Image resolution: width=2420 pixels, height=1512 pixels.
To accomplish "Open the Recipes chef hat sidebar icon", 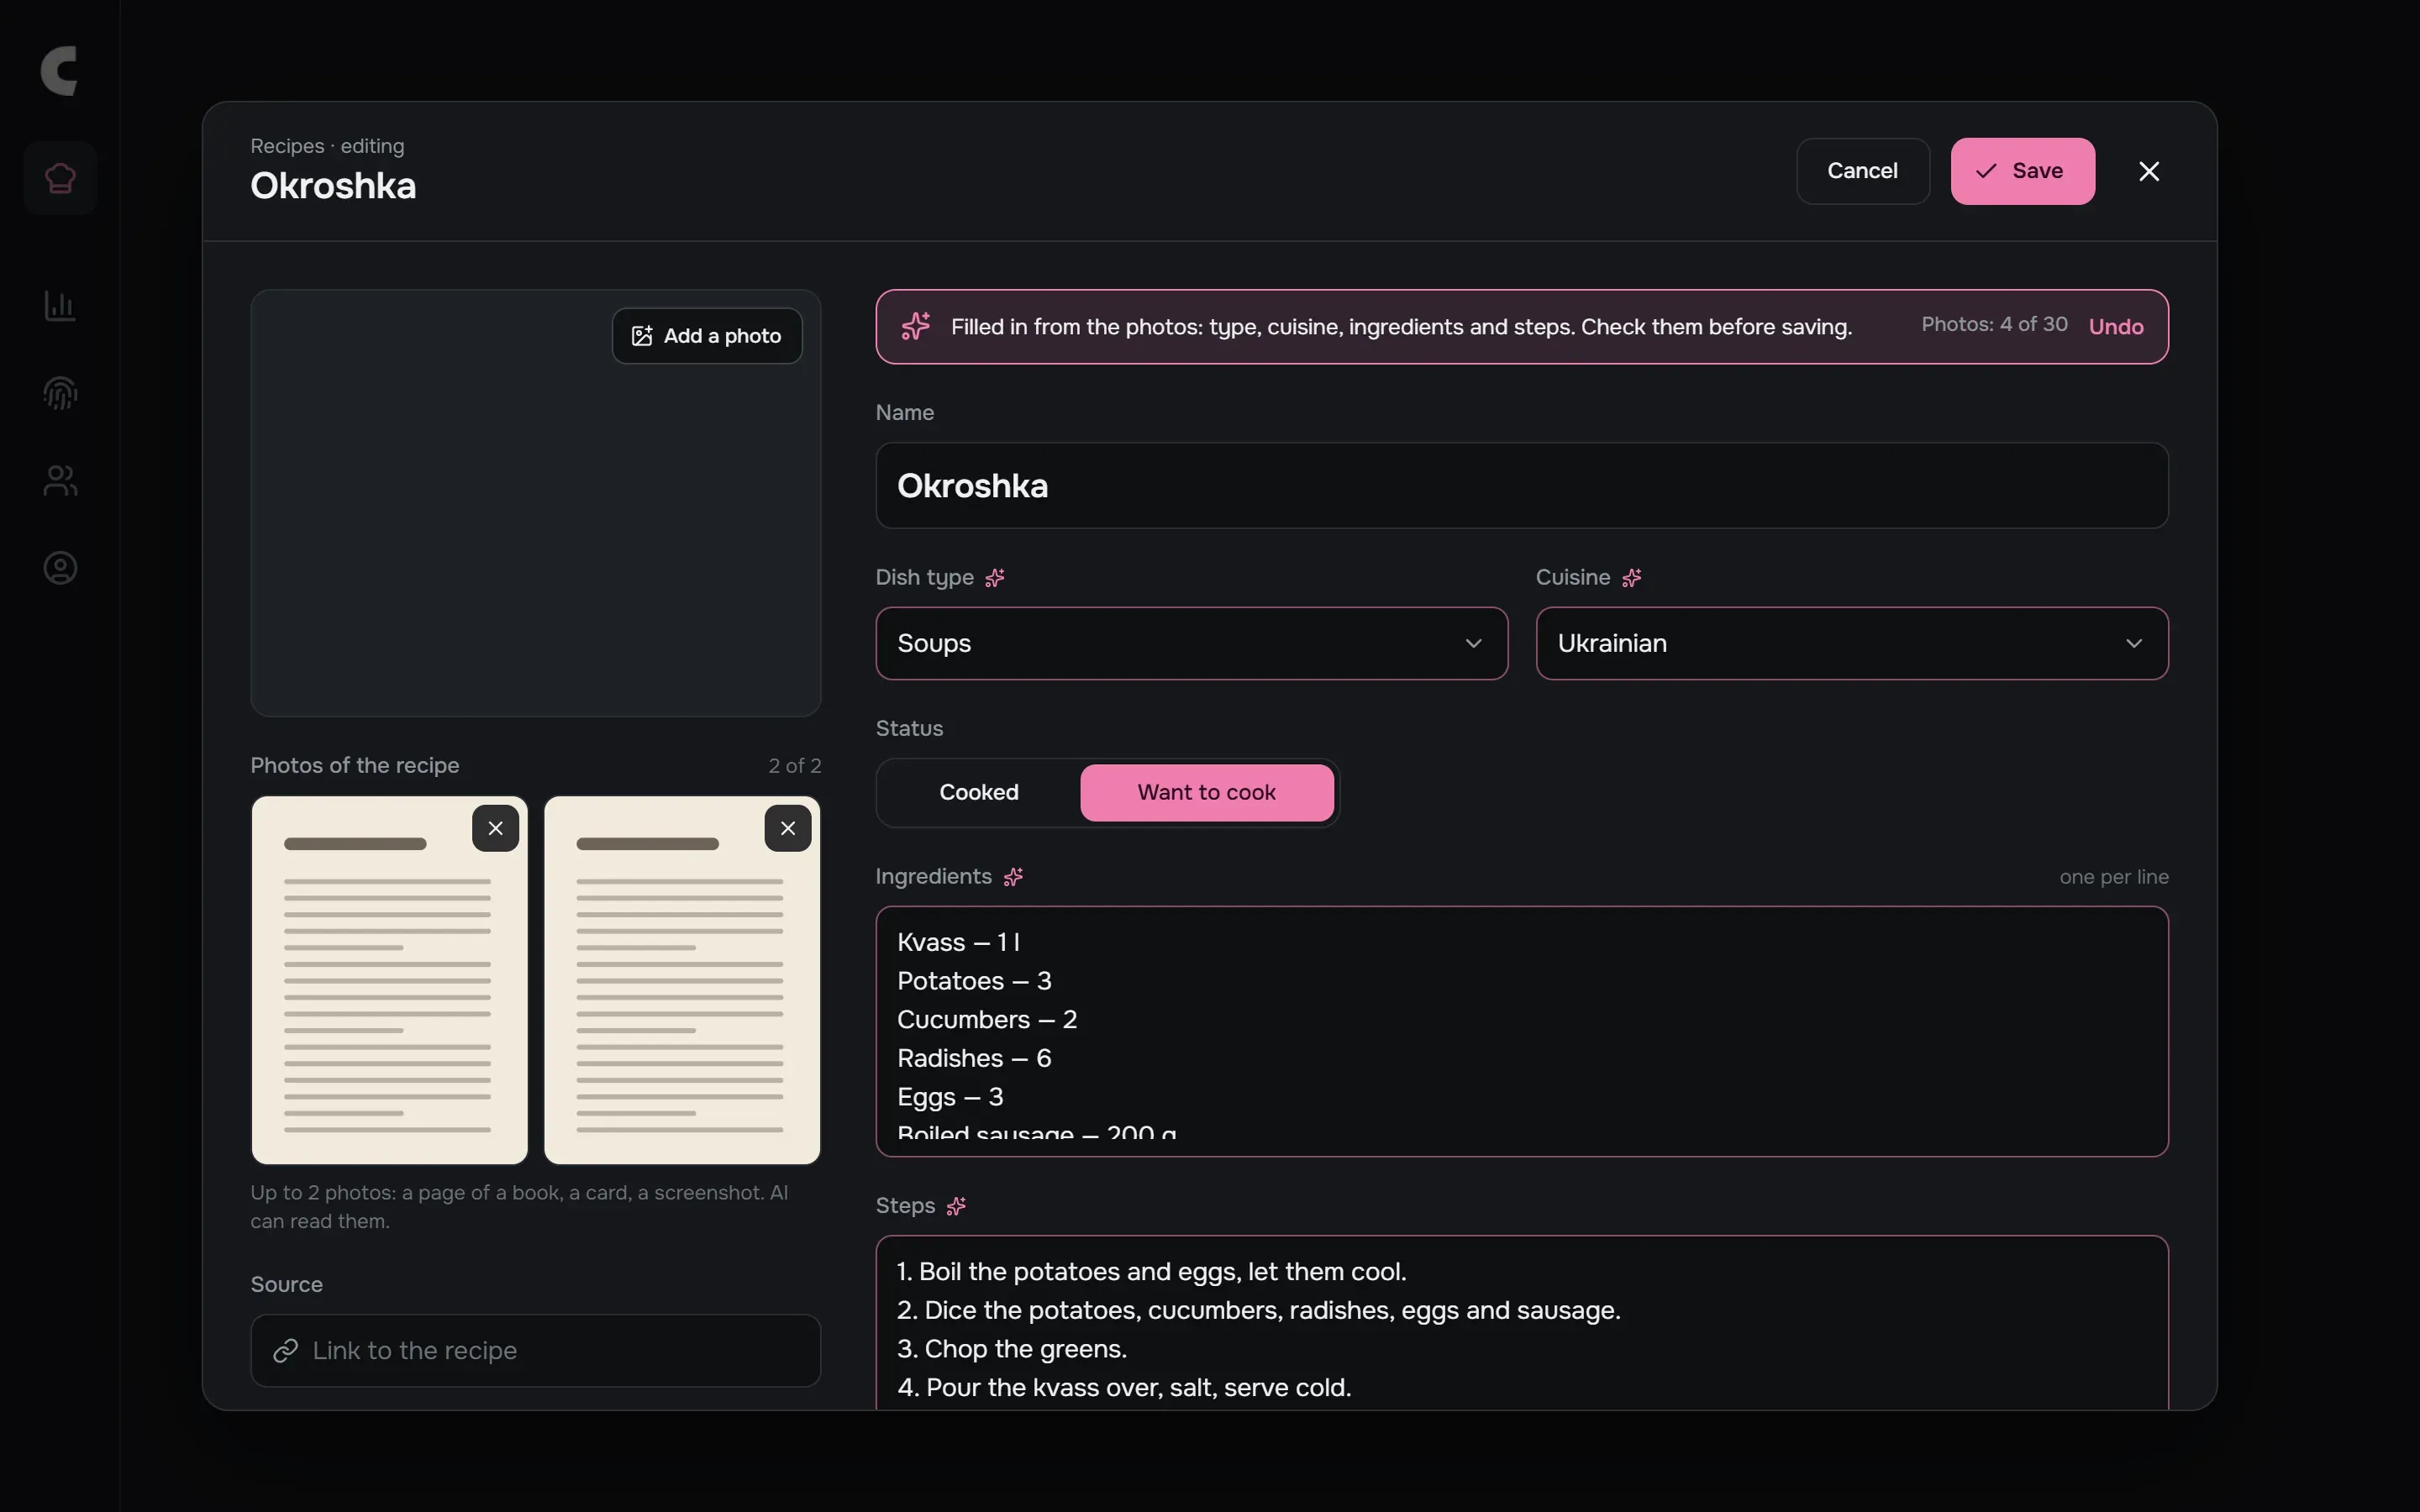I will tap(60, 179).
